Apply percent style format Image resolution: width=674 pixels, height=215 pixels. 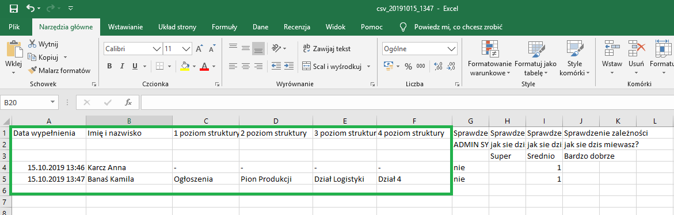coord(408,66)
